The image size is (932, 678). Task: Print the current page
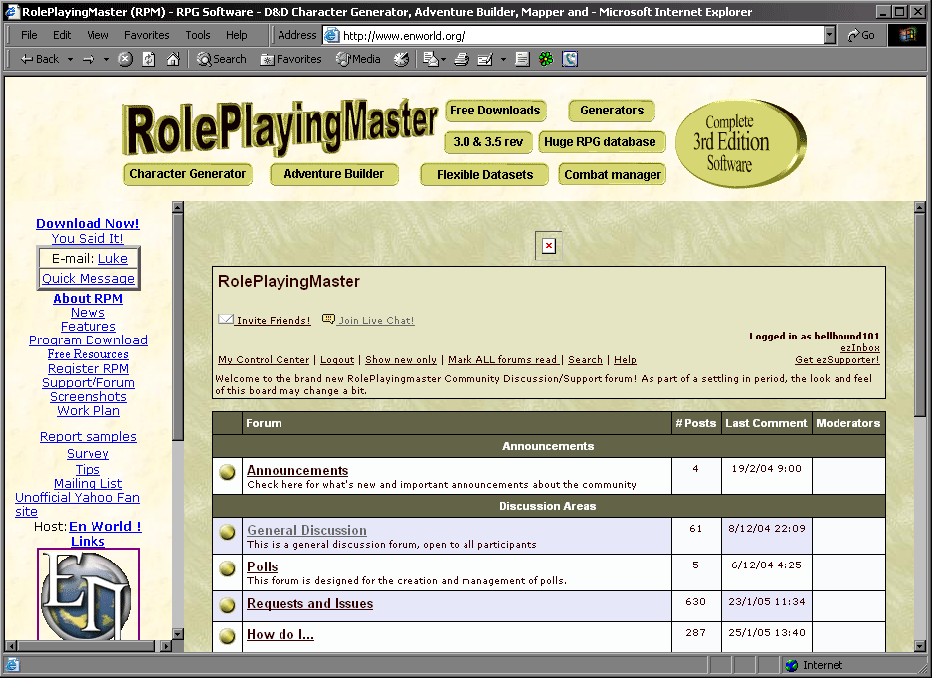point(462,59)
